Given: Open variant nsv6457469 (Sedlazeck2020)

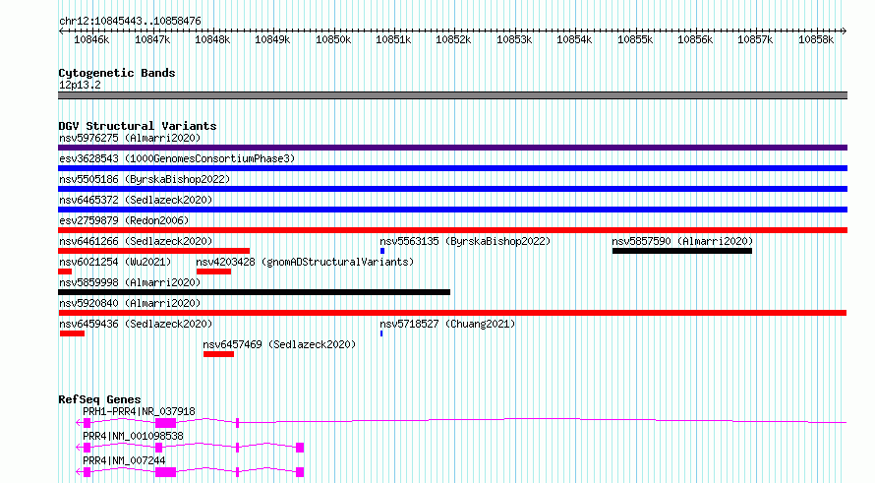Looking at the screenshot, I should (x=279, y=344).
